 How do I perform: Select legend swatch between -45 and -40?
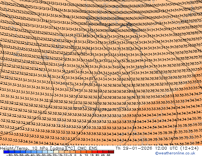[28, 152]
